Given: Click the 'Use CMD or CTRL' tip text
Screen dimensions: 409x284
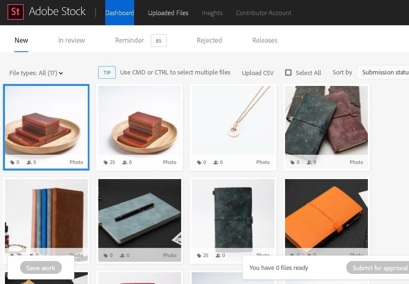Looking at the screenshot, I should [x=175, y=72].
